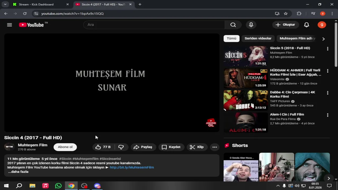This screenshot has width=338, height=190.
Task: Open the music app in taskbar
Action: (45, 186)
